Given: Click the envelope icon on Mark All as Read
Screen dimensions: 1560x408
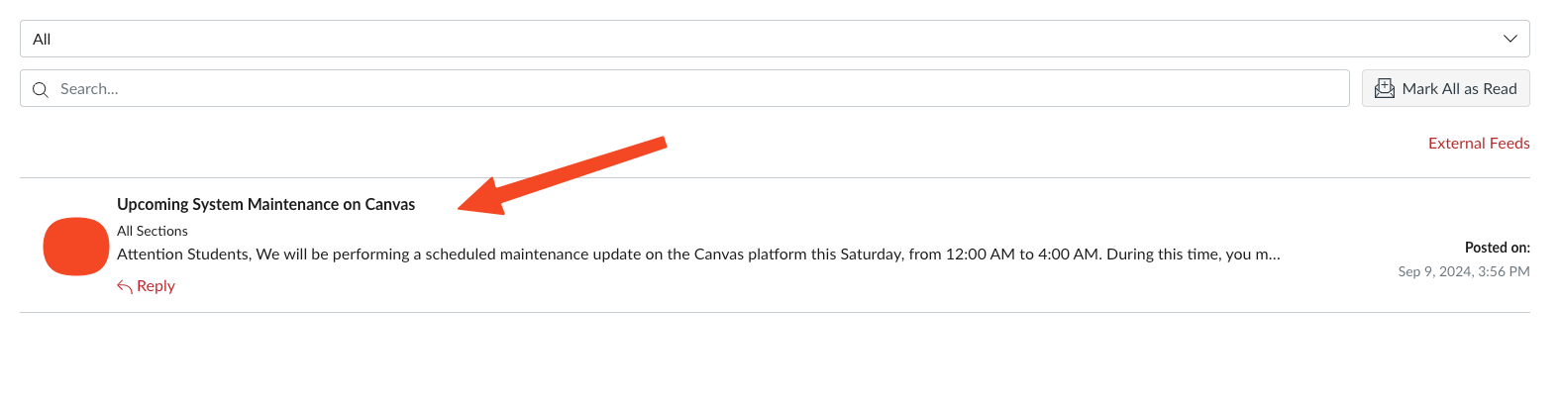Looking at the screenshot, I should pyautogui.click(x=1384, y=89).
